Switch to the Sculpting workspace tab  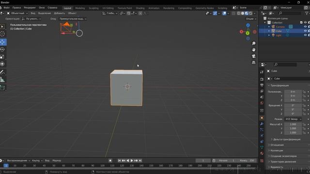93,8
